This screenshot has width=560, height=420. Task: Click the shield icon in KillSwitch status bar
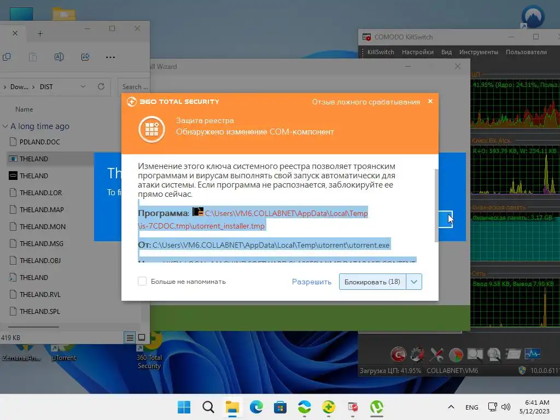point(522,370)
